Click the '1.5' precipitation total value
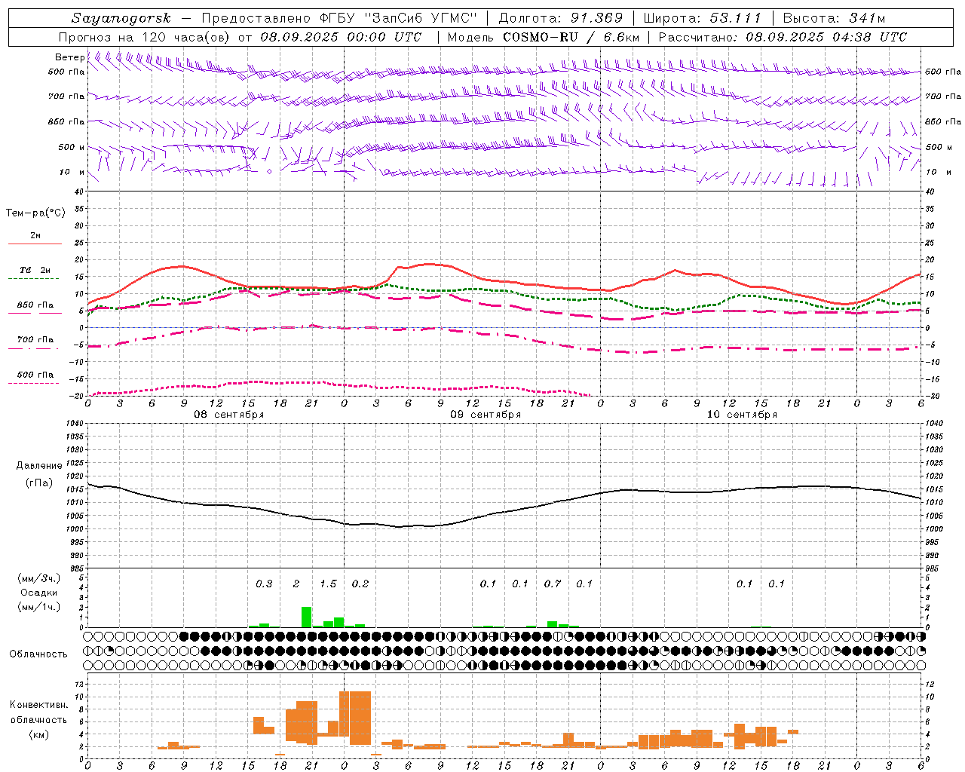 point(328,584)
